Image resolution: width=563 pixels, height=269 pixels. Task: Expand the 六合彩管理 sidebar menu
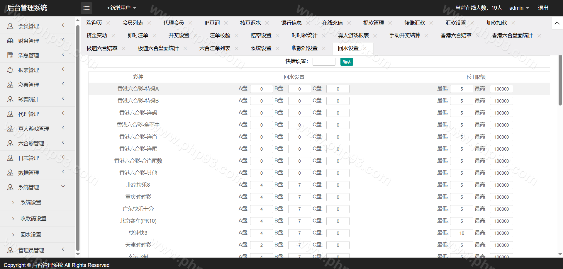pos(63,143)
